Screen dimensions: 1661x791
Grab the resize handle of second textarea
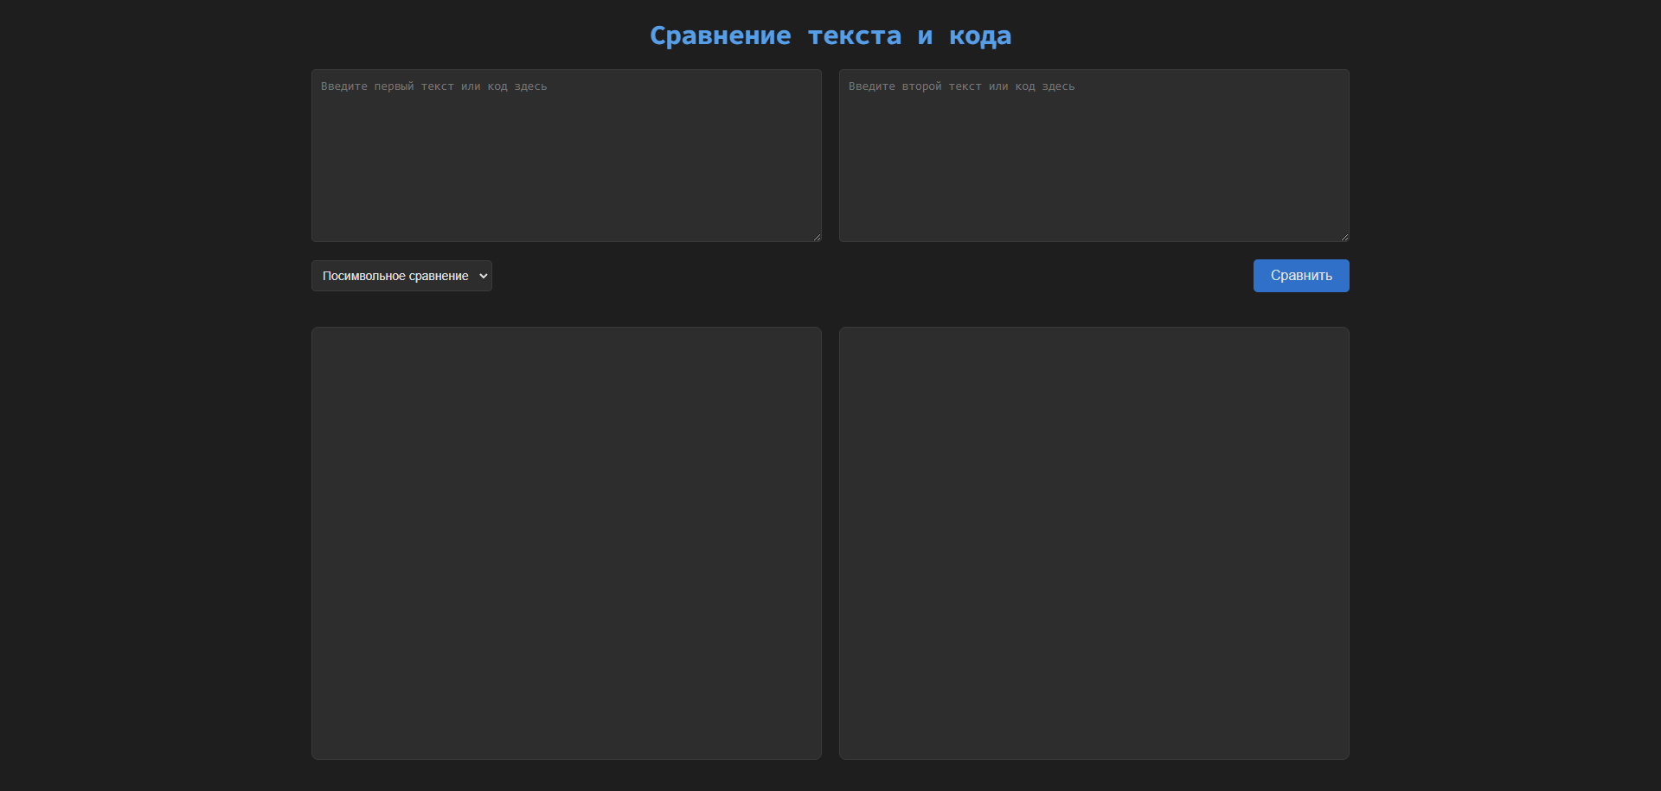(x=1344, y=237)
